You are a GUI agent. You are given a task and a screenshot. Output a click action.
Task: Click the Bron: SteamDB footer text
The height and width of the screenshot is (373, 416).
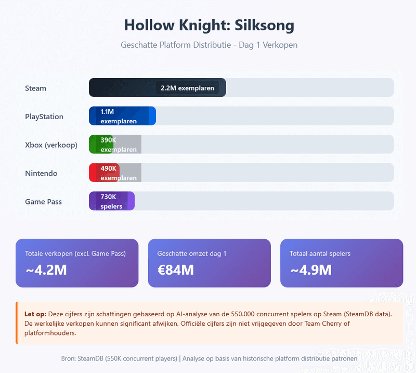pyautogui.click(x=209, y=358)
